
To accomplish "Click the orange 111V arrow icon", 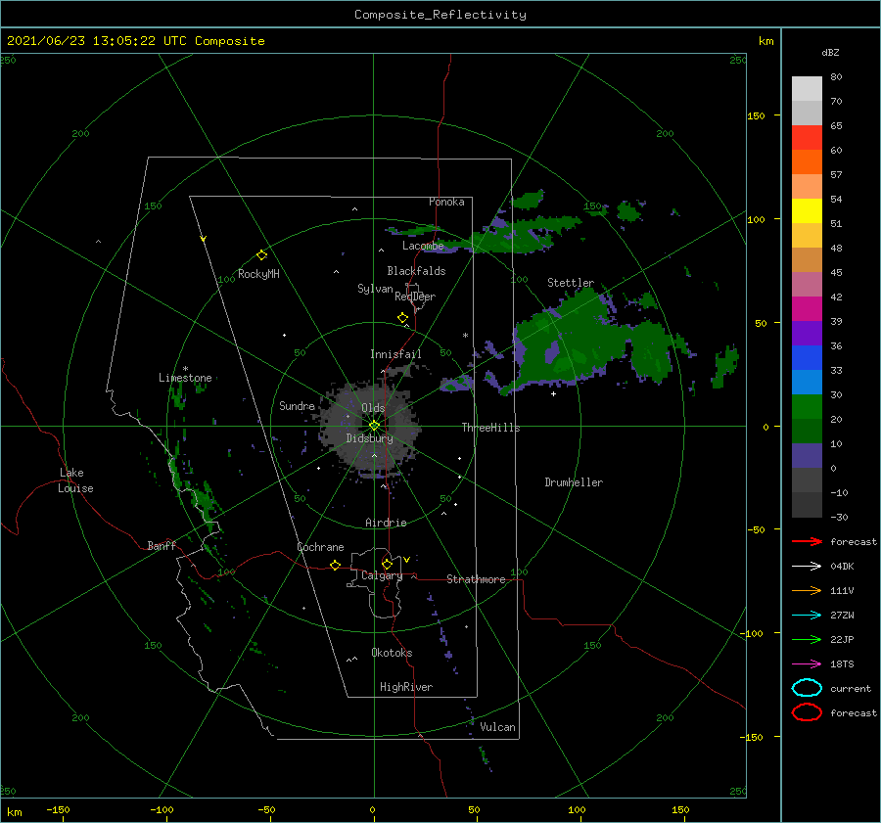I will (807, 590).
